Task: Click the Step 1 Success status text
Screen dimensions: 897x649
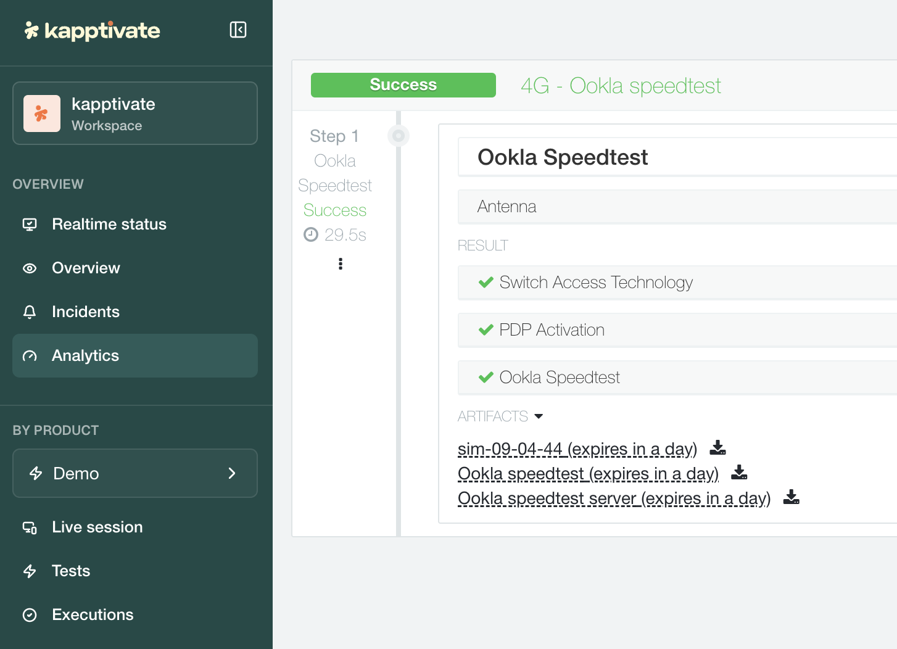Action: coord(335,210)
